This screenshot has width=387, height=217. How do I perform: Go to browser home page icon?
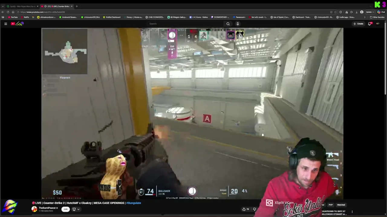click(x=13, y=12)
